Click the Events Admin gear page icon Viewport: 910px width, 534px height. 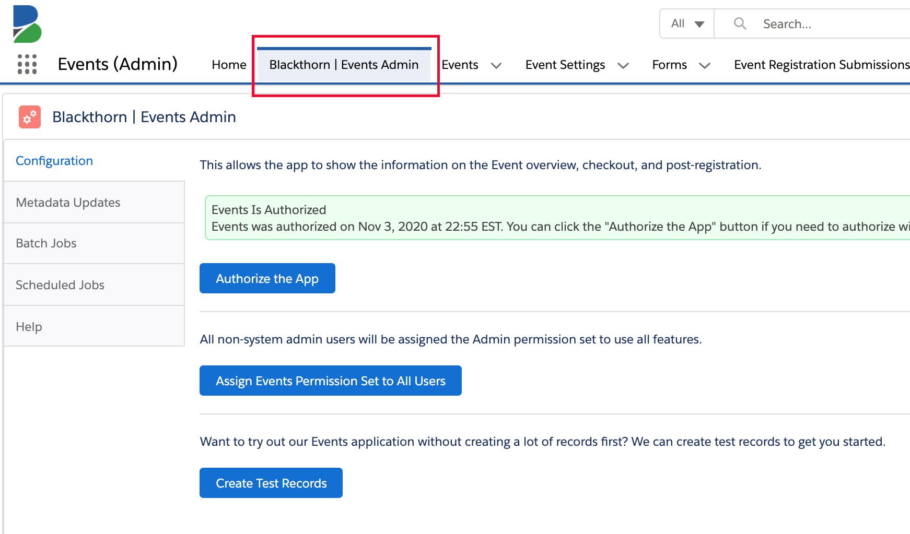tap(30, 116)
